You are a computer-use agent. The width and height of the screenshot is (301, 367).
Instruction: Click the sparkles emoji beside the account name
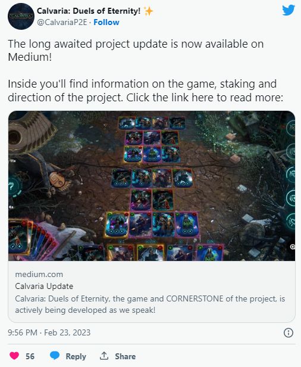click(x=148, y=11)
